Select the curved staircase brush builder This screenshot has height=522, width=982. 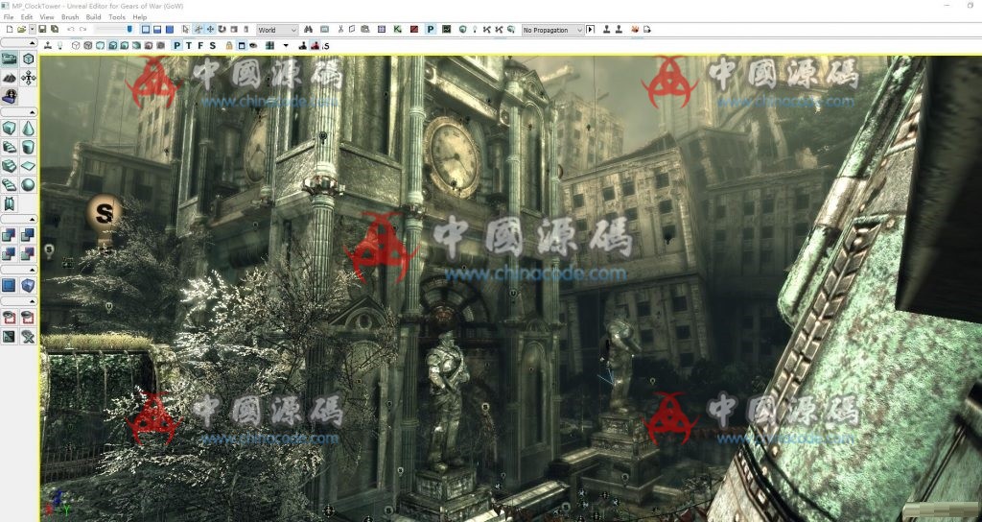[9, 147]
